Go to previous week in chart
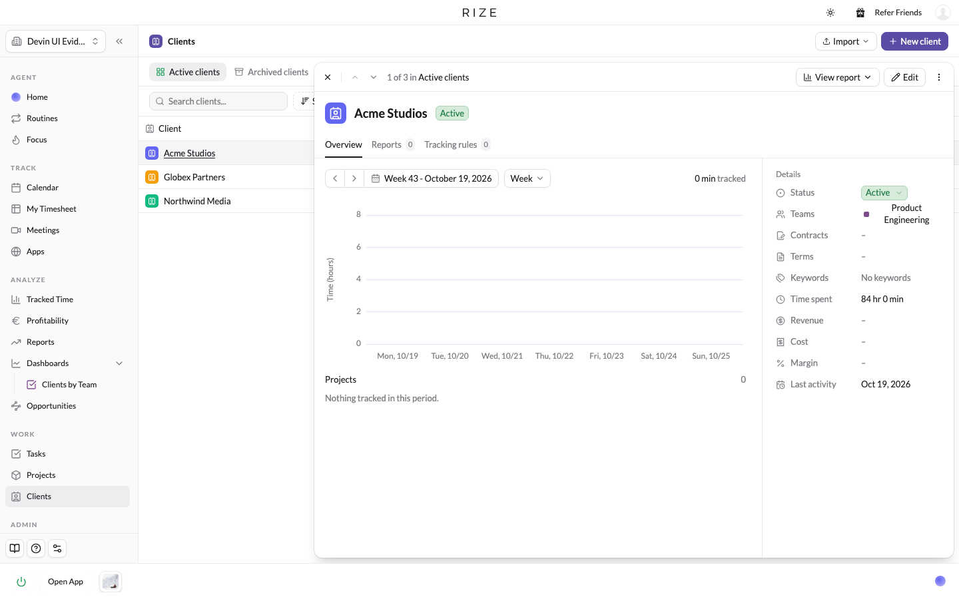 coord(335,178)
